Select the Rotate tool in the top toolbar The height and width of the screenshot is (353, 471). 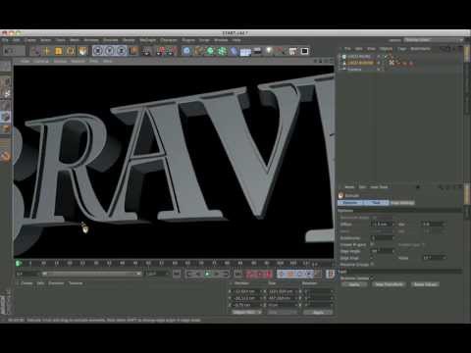pos(71,51)
